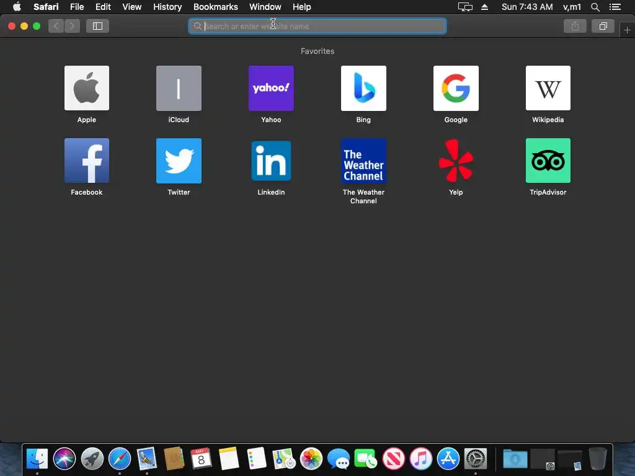Open App Store from the Dock
This screenshot has height=476, width=635.
coord(448,459)
